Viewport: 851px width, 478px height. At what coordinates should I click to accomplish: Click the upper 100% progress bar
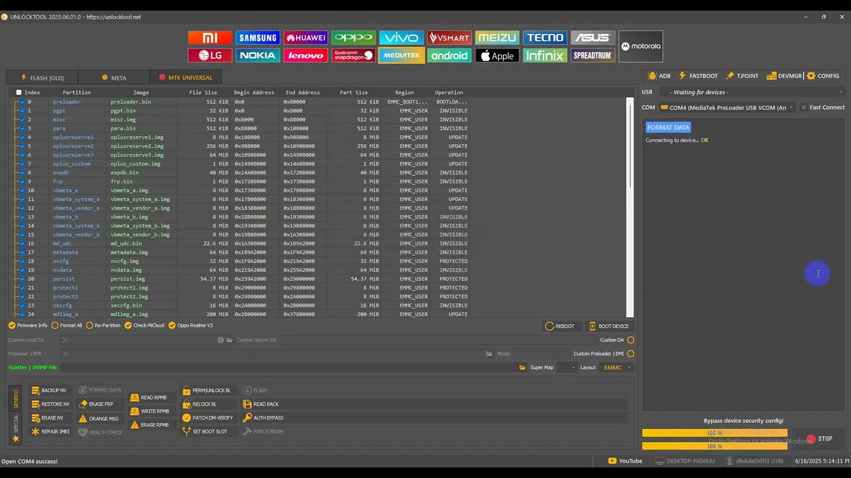pyautogui.click(x=715, y=433)
